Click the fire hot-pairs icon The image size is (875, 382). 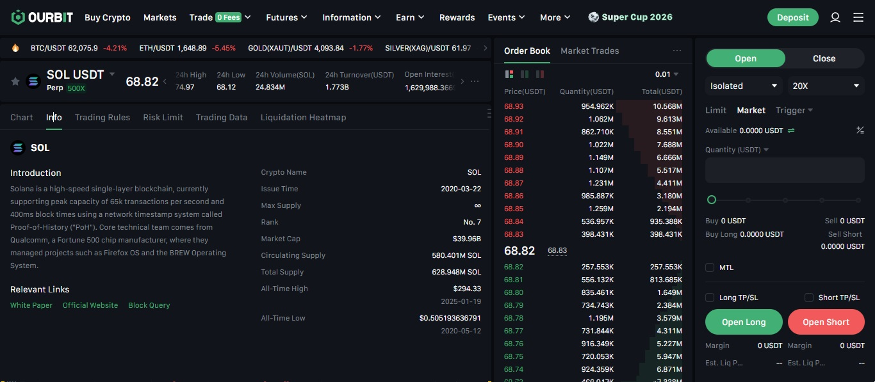(x=15, y=48)
